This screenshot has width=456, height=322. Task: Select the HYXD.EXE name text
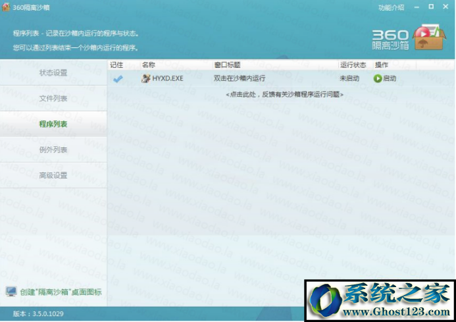tap(168, 78)
